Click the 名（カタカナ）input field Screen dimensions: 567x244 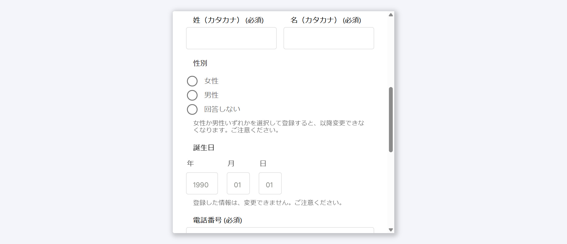click(x=329, y=38)
